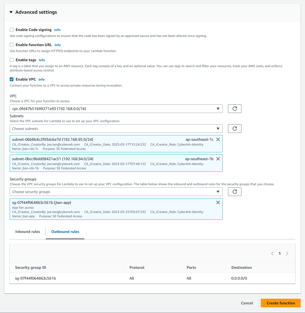Remove the subnet-0bcc96dd08421ac51 subnet
Image resolution: width=305 pixels, height=313 pixels.
click(x=218, y=159)
